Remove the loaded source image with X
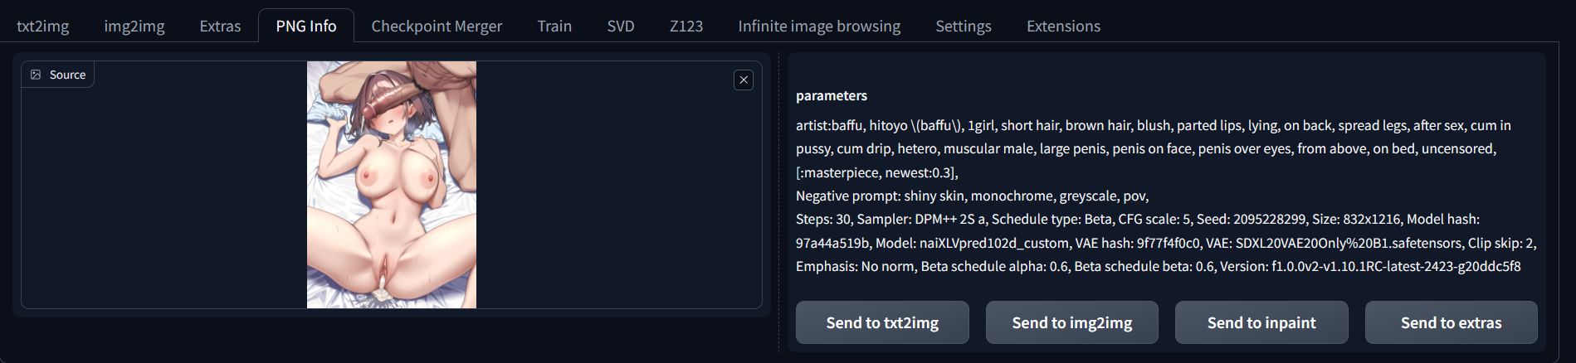 click(x=744, y=80)
